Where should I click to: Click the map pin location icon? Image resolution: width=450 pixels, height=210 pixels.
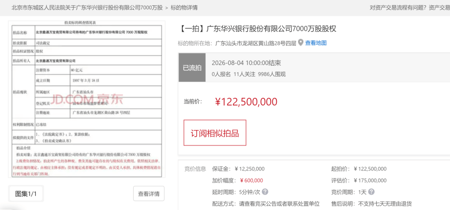point(301,43)
